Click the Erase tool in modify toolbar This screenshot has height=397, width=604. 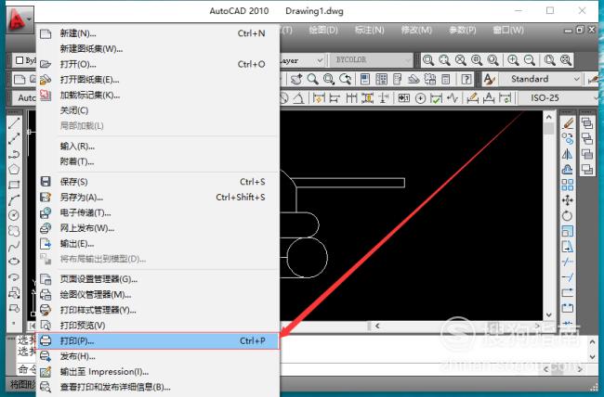[568, 123]
